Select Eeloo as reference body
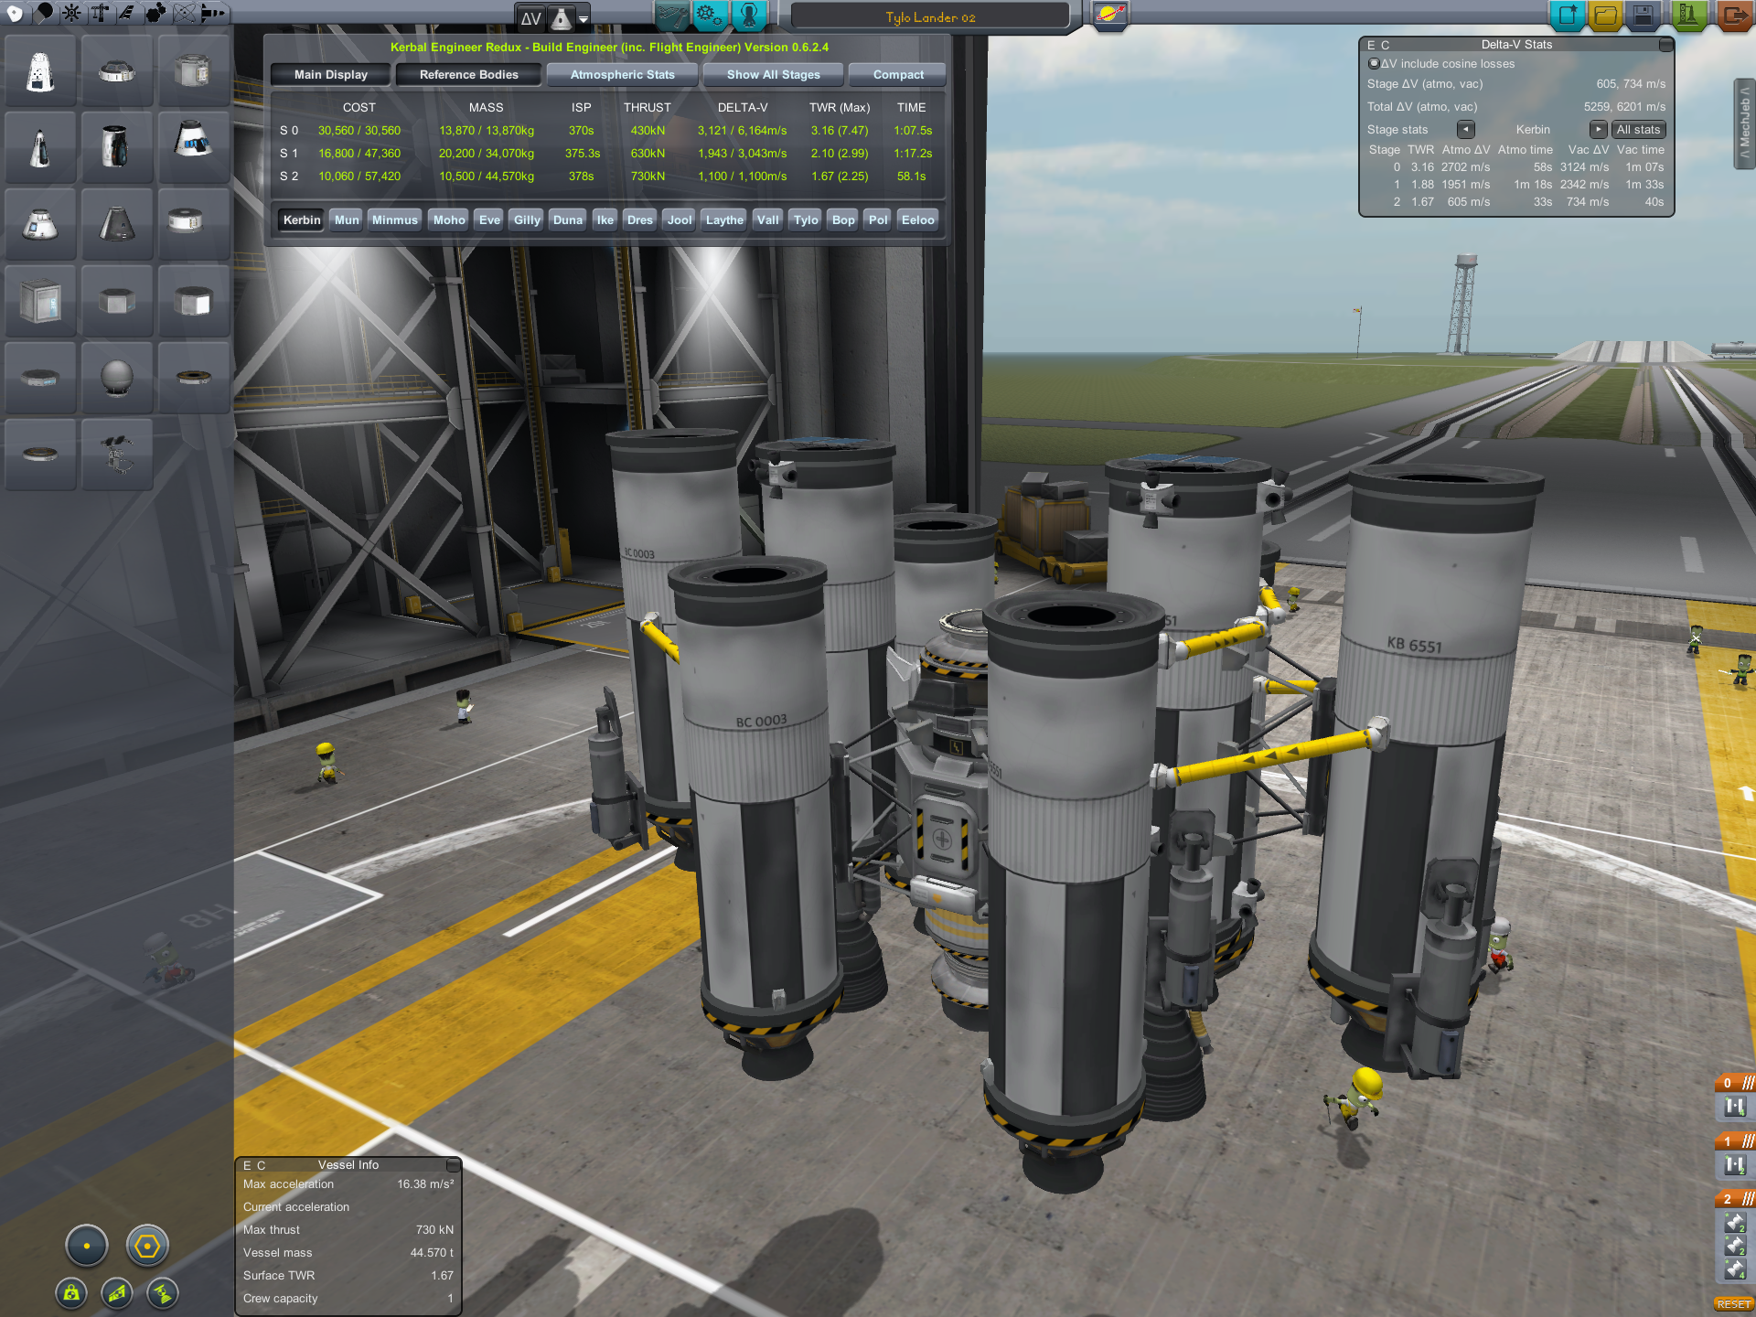1756x1317 pixels. pyautogui.click(x=918, y=220)
